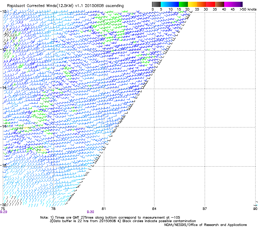Viewport: 258px width, 227px height.
Task: Click the 'Data buffer is 22 hrs' note line
Action: point(123,221)
